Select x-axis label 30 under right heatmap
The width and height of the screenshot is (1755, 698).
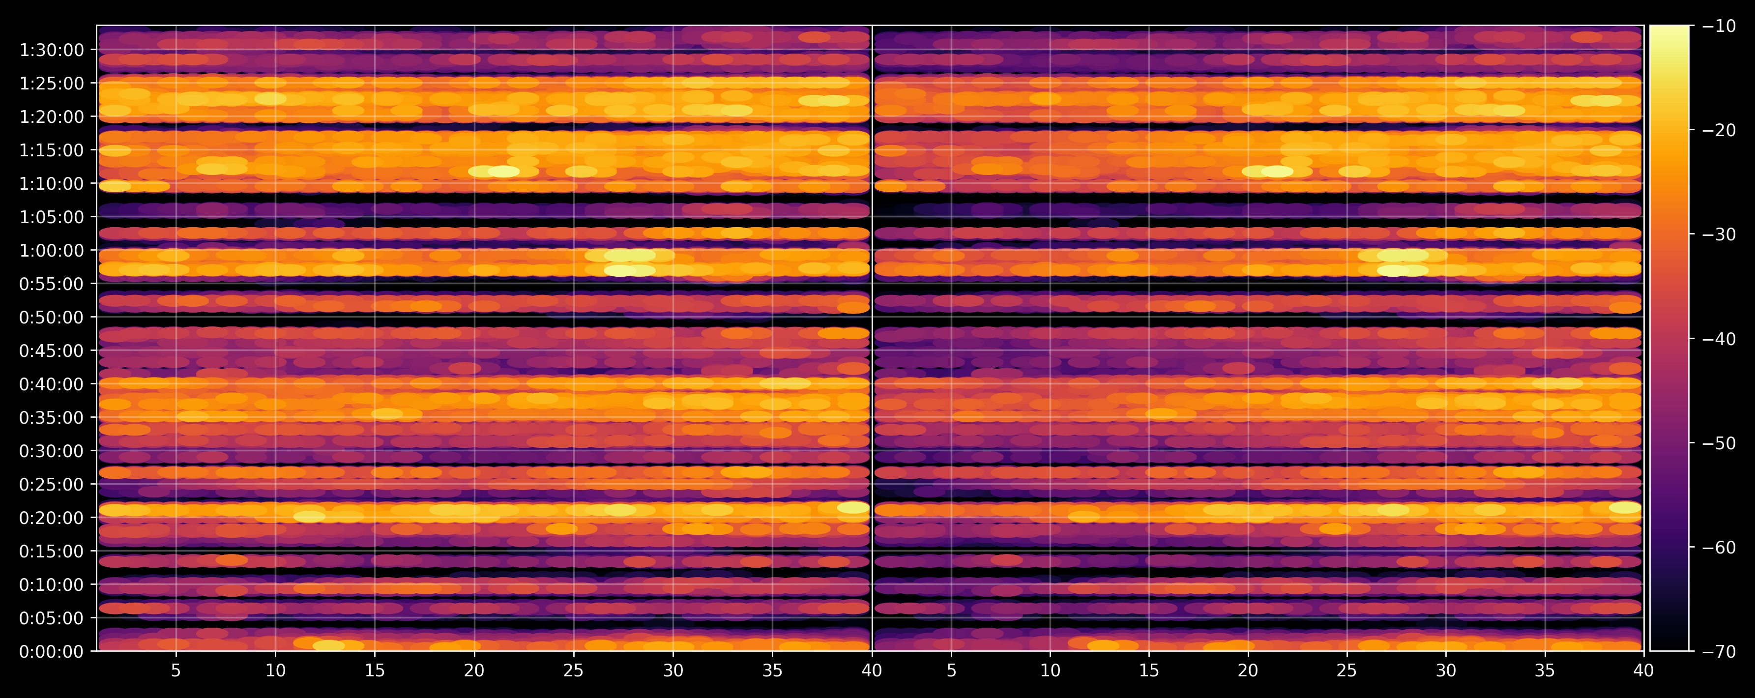click(x=1446, y=671)
